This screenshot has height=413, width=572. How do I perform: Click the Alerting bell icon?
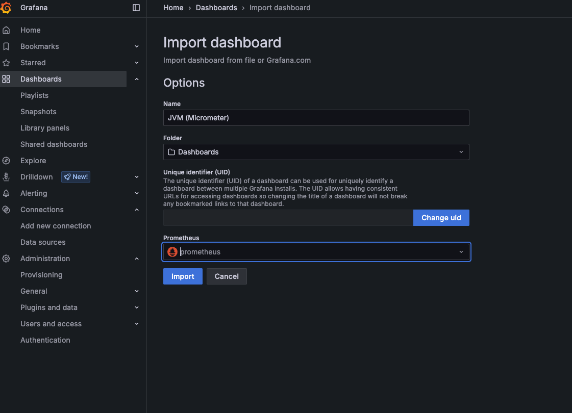[x=6, y=193]
